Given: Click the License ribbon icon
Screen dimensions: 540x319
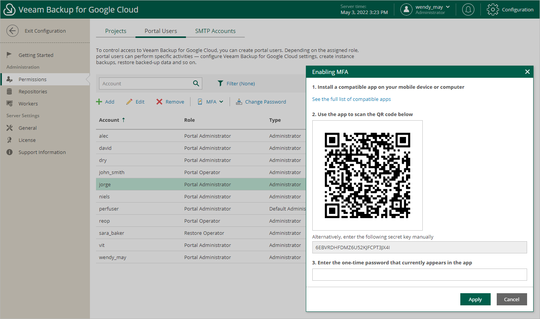Looking at the screenshot, I should 9,140.
